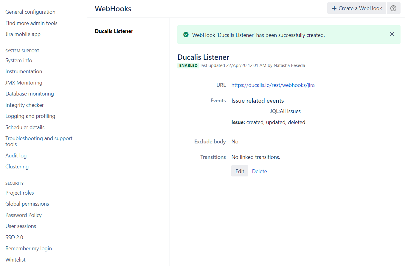Open Integrity checker
Screen dimensions: 405x266
[24, 105]
